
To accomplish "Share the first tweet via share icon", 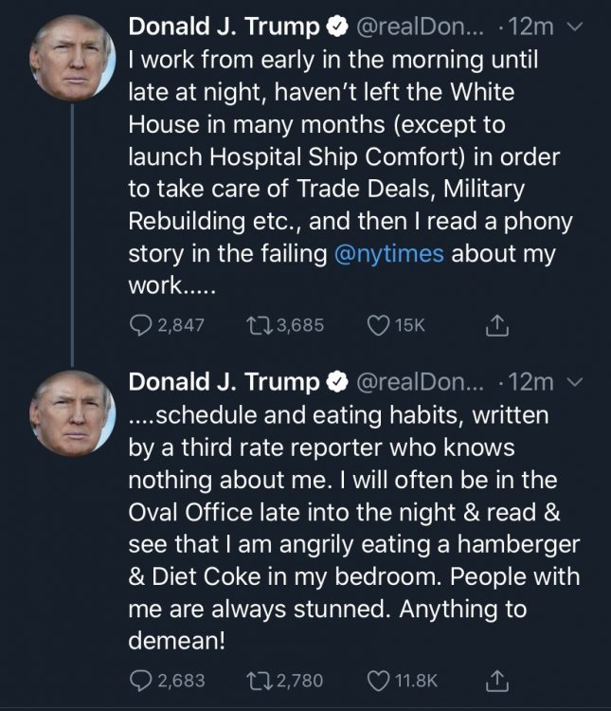I will 497,325.
